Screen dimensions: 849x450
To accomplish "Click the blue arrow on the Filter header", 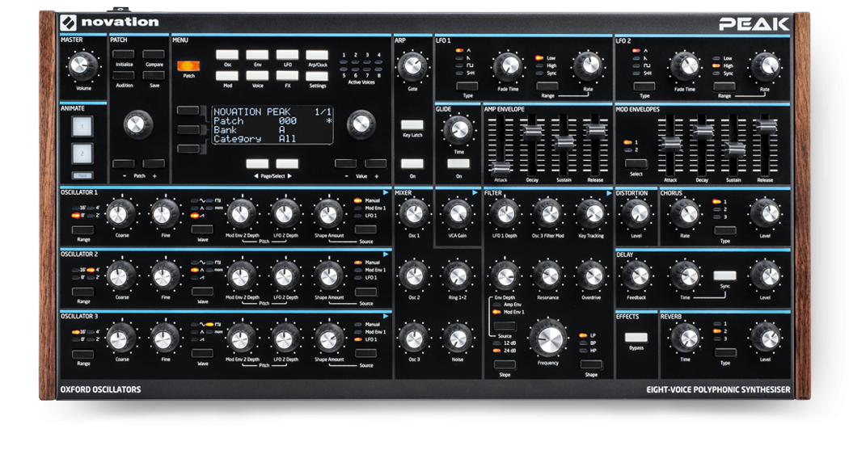I will pyautogui.click(x=609, y=193).
